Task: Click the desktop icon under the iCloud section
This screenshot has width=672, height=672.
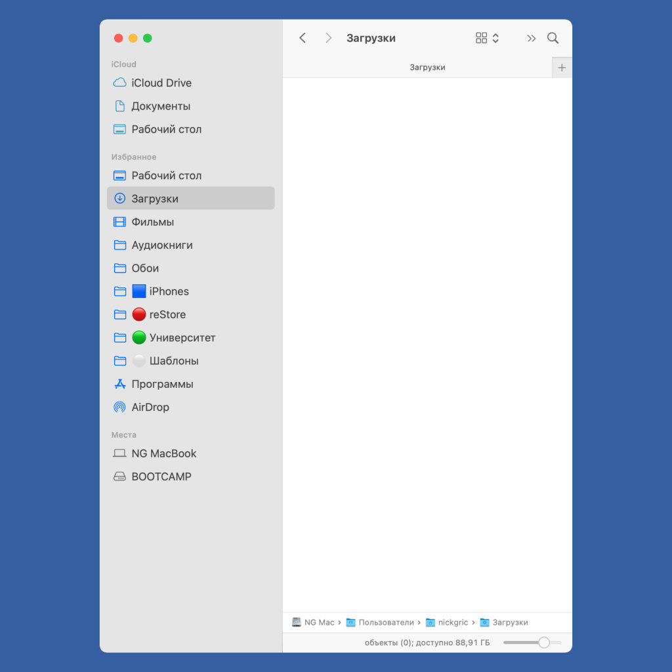Action: point(119,129)
